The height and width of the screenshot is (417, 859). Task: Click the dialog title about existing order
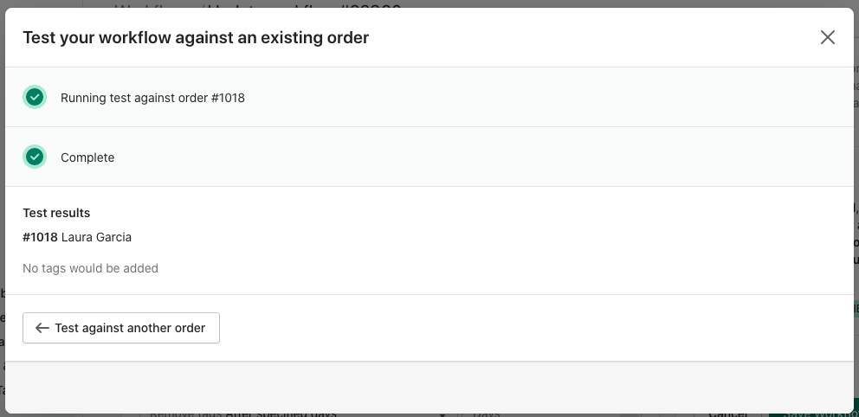coord(196,37)
